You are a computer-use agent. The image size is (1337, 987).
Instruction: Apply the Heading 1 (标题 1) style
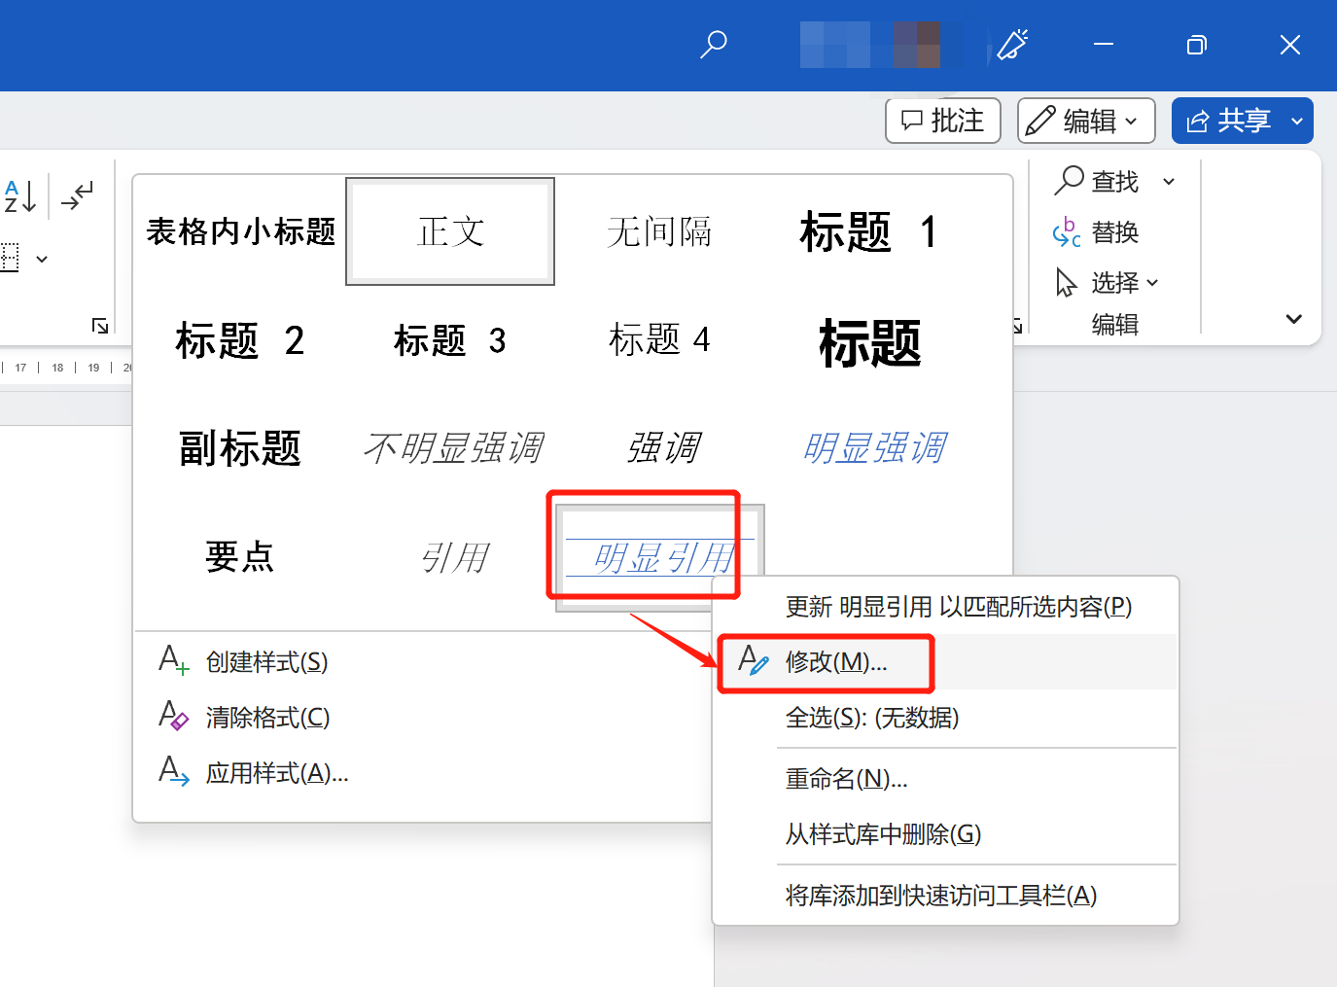868,232
